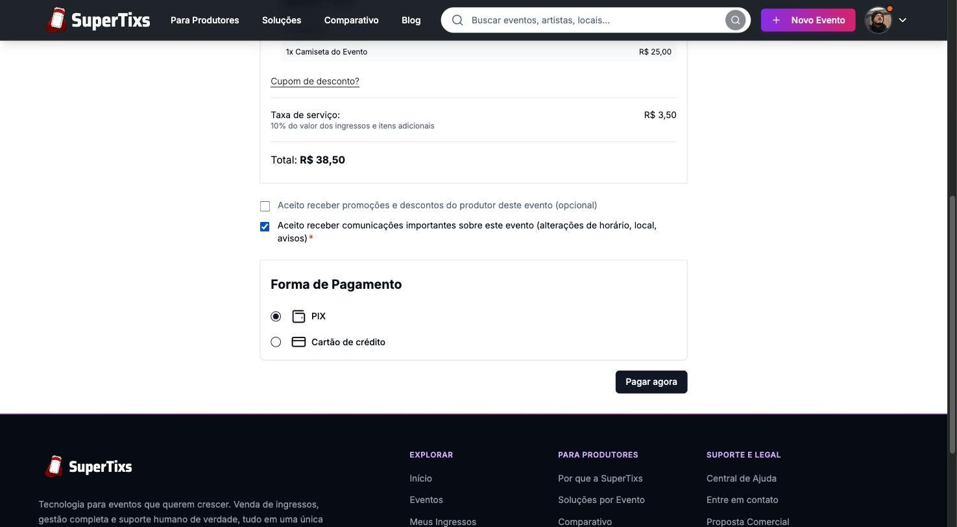Click the service fee value R$ 3,50
The height and width of the screenshot is (527, 957).
660,115
